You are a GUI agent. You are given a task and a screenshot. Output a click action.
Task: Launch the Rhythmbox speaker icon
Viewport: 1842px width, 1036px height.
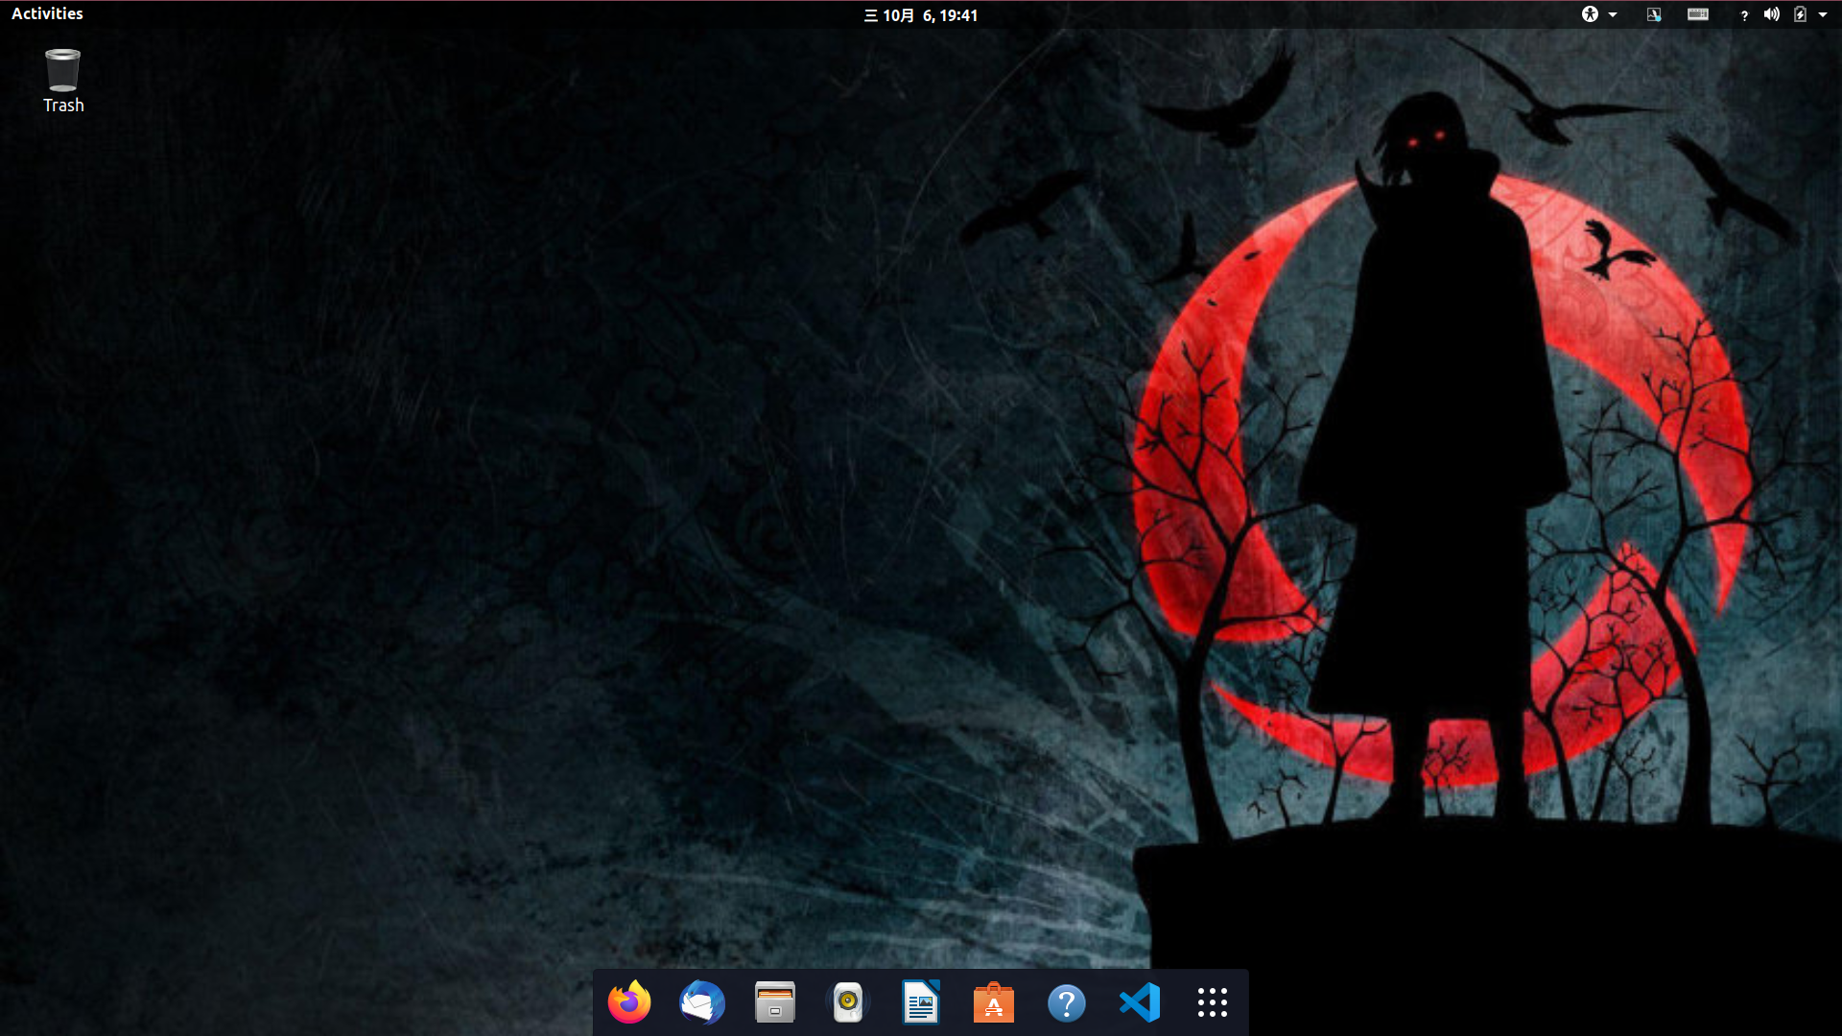pyautogui.click(x=848, y=1002)
